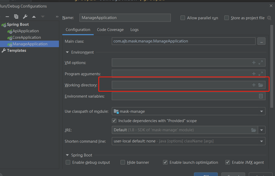Collapse Spring Boot settings section
The height and width of the screenshot is (176, 275).
pos(67,155)
